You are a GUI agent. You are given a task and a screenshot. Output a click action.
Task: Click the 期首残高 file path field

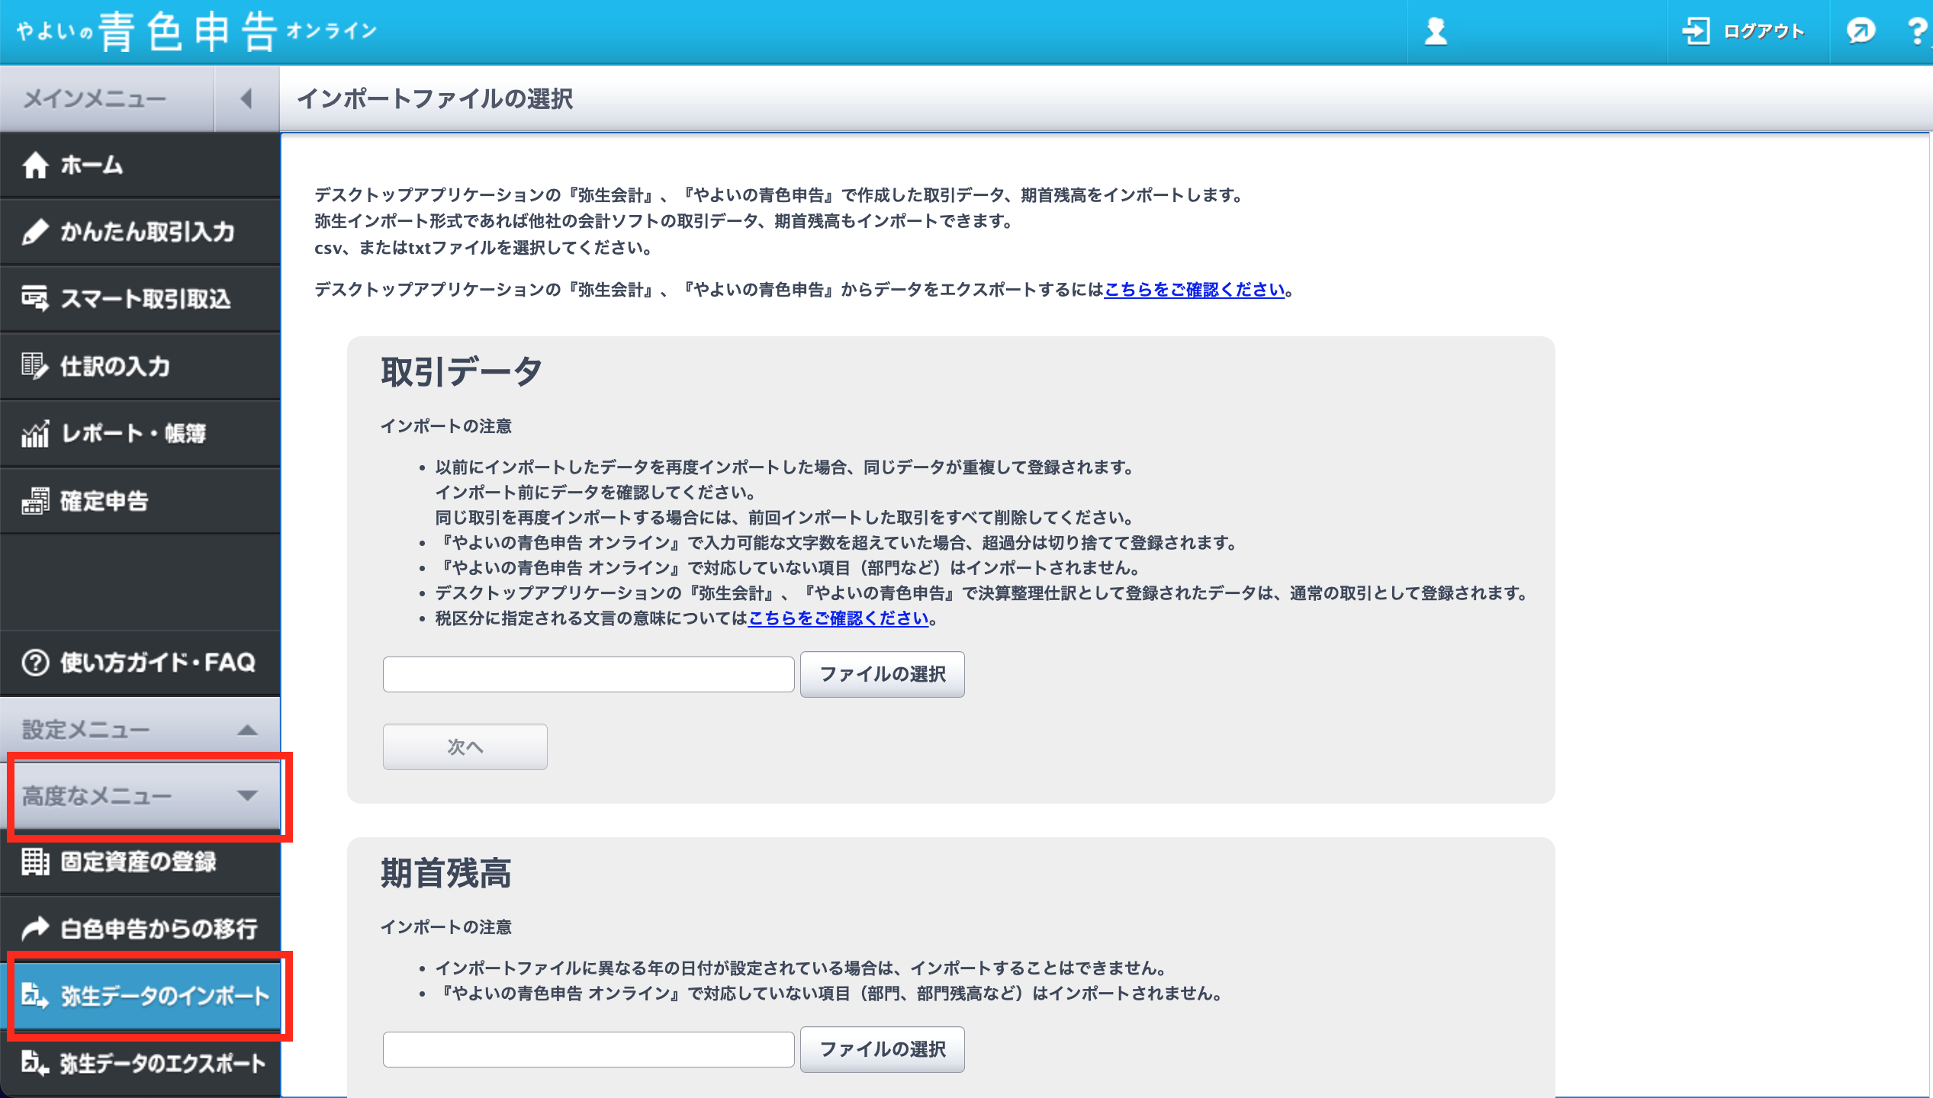(x=588, y=1049)
